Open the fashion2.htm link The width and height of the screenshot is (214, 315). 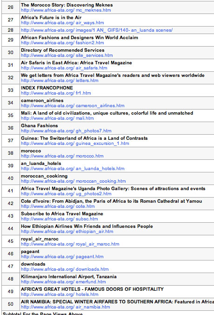pos(62,43)
